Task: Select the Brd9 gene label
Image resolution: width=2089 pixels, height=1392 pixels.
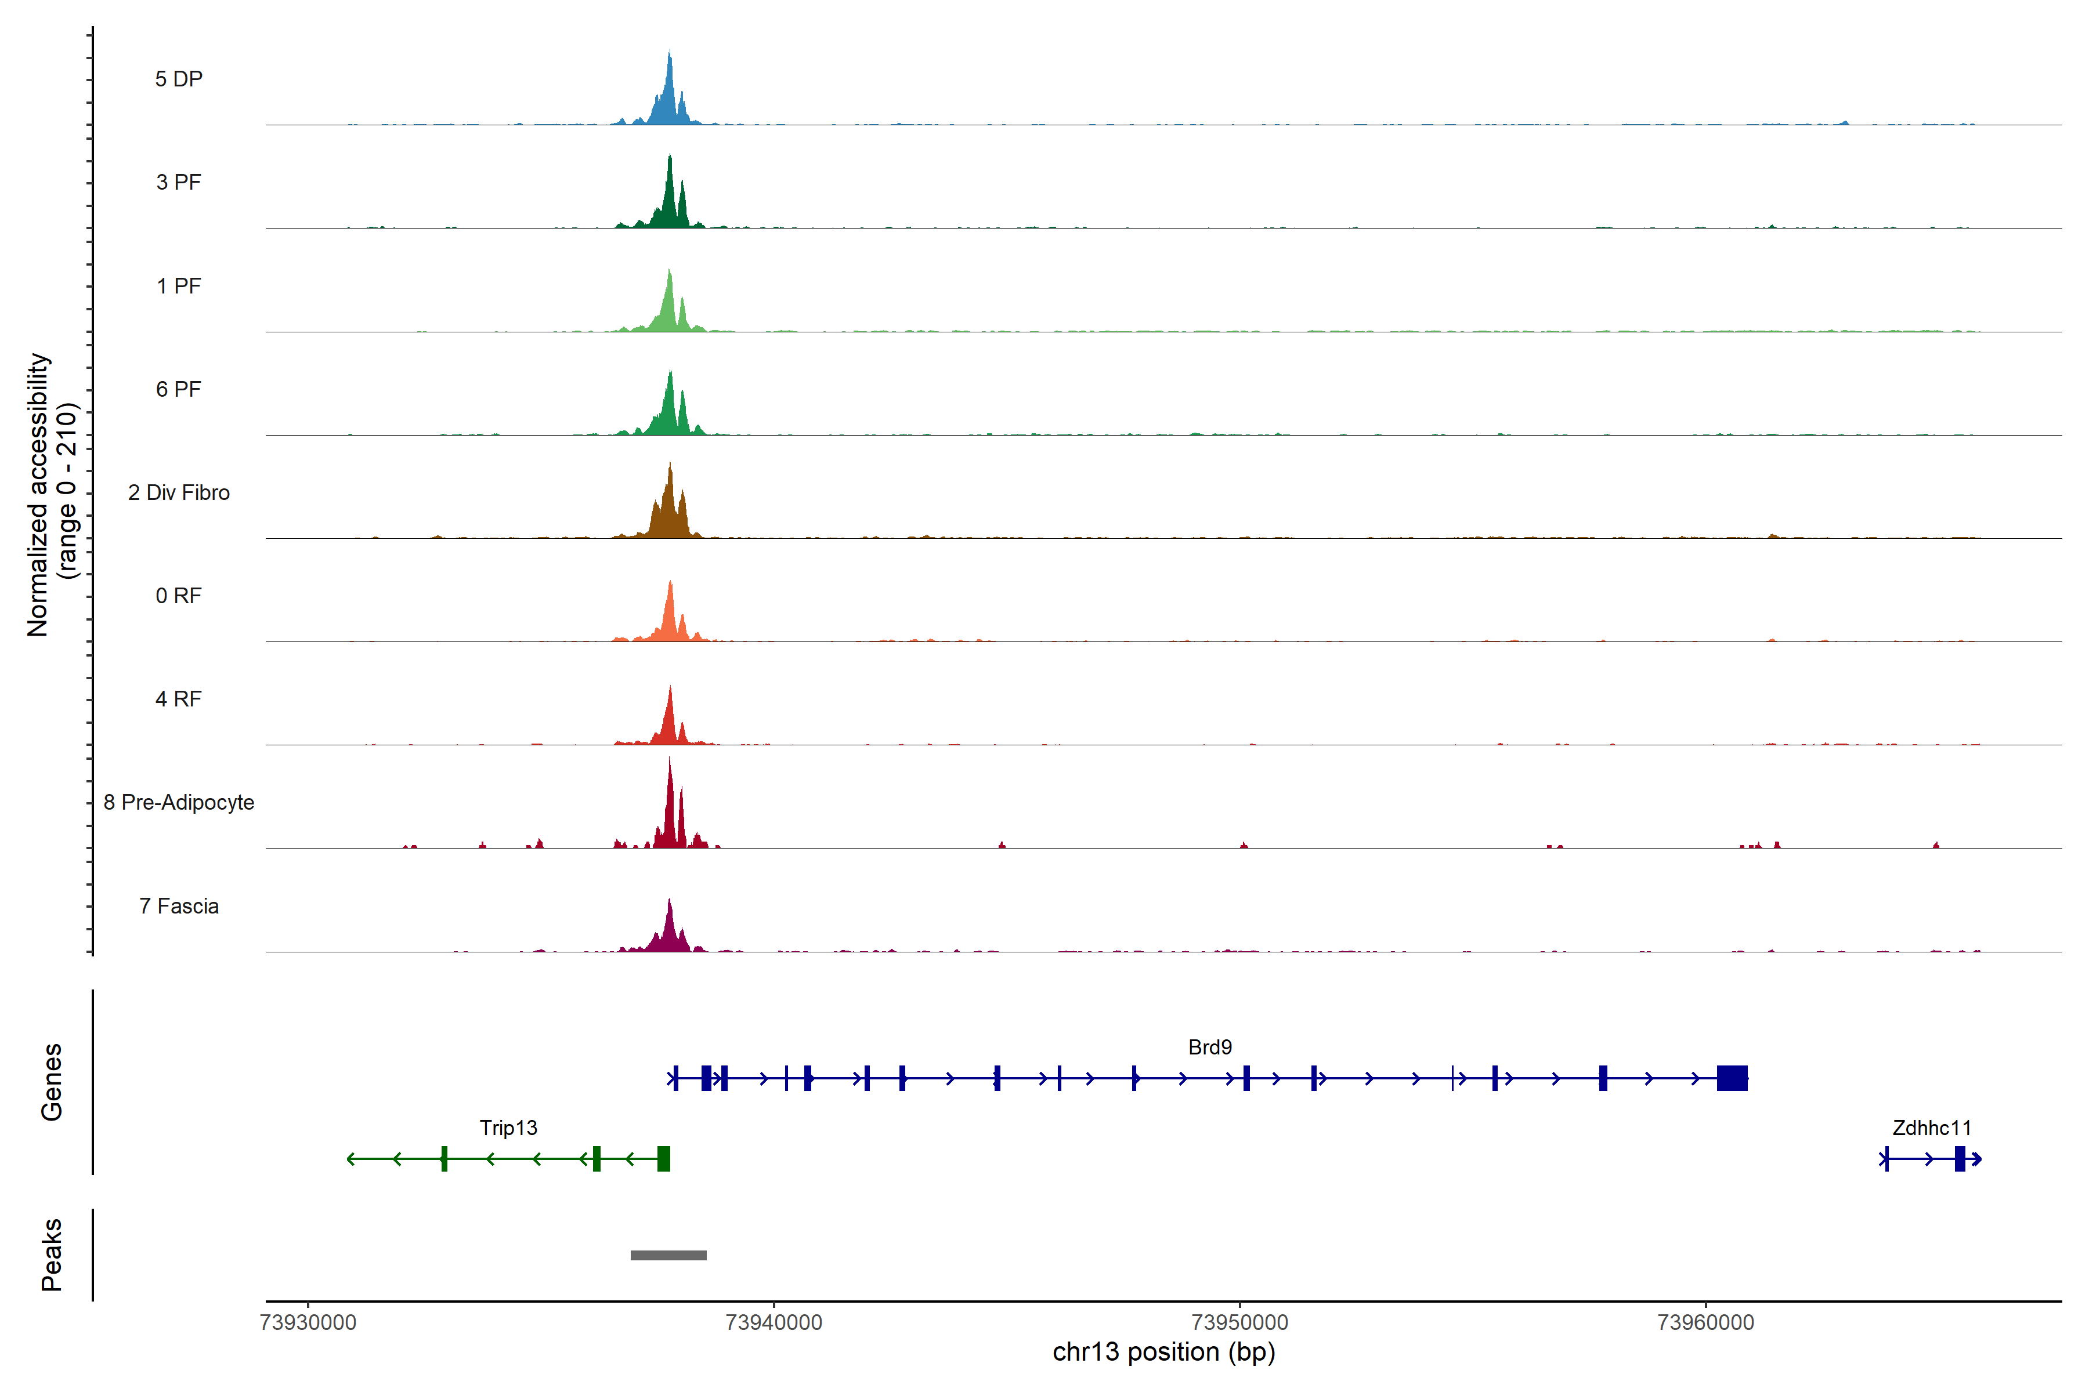Action: (1210, 1047)
